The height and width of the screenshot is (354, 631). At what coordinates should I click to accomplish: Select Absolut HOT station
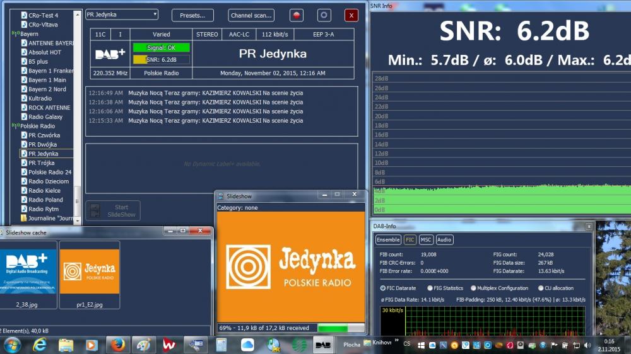pyautogui.click(x=45, y=52)
